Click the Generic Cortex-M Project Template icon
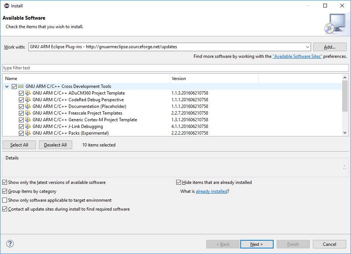The image size is (351, 254). tap(28, 120)
